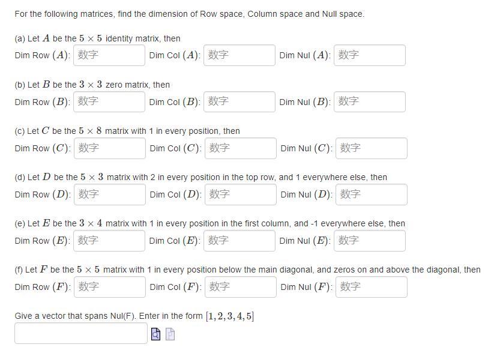Select the Dim Row (F) box
Viewport: 500px width, 362px height.
109,286
